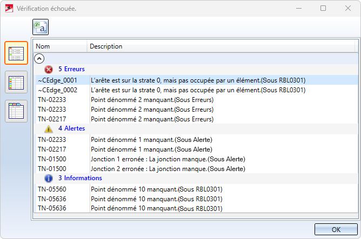Select the ~CEdge_0002 error row
The image size is (361, 239).
(57, 90)
